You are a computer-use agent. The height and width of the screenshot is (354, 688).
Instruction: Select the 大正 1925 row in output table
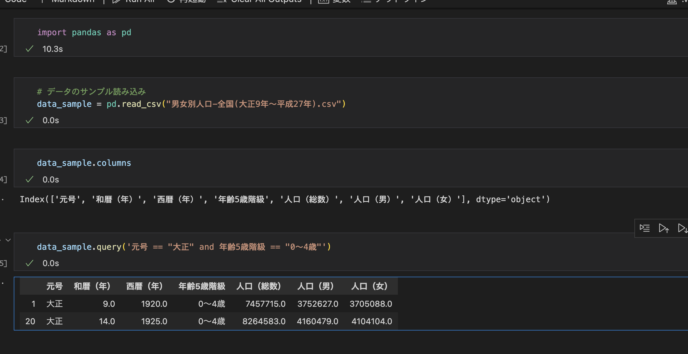coord(201,321)
